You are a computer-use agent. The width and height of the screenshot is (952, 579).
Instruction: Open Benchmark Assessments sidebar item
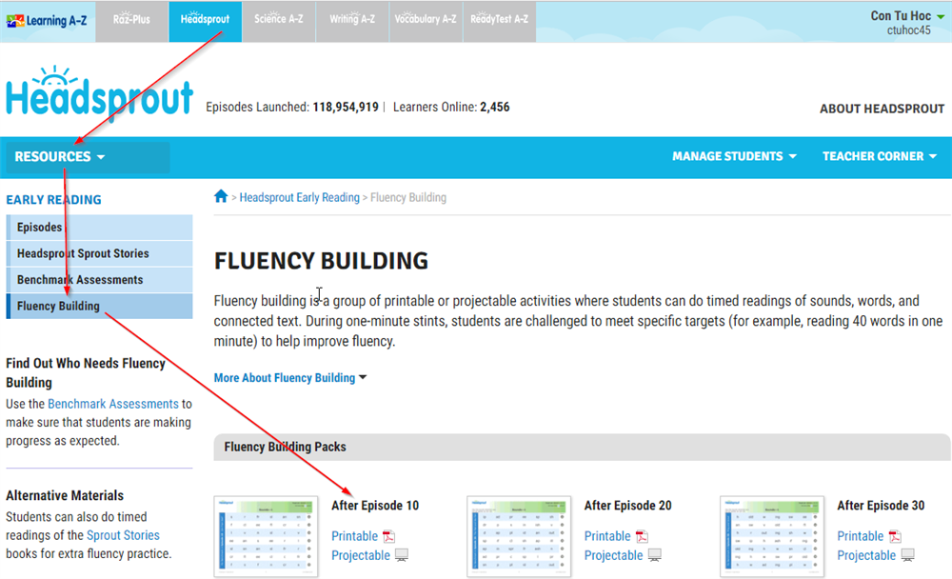point(100,279)
